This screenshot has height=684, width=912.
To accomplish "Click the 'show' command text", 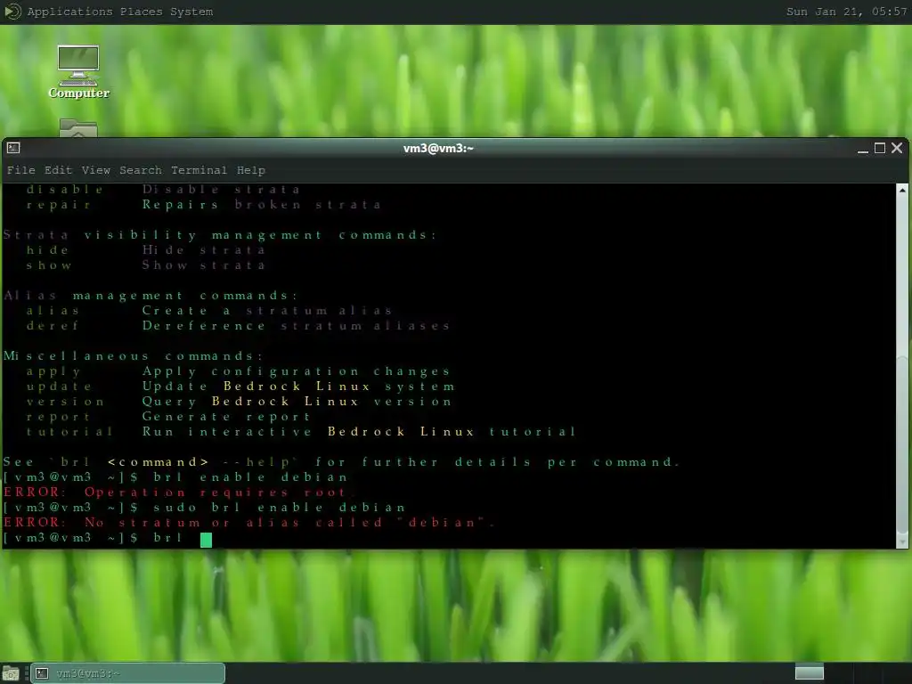I will (x=49, y=265).
